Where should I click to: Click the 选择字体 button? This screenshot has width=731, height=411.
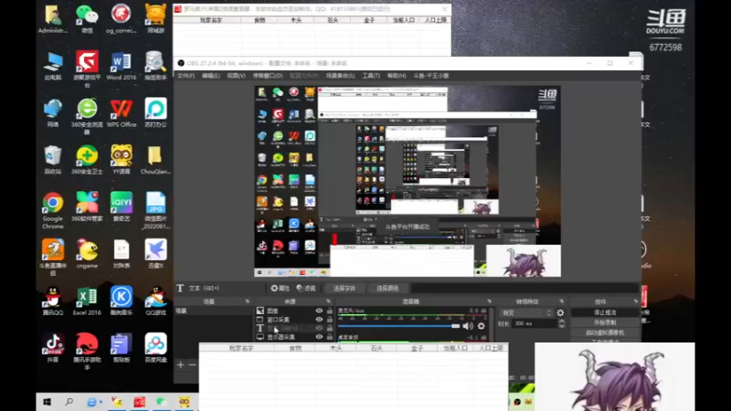tap(344, 289)
